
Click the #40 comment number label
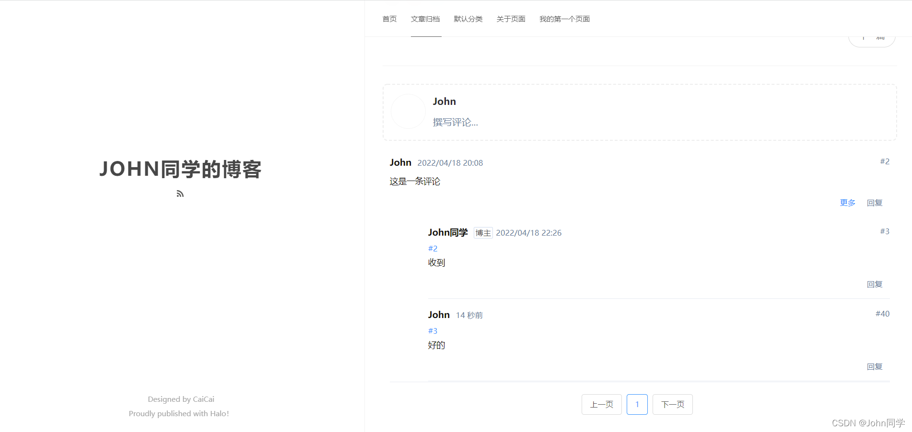tap(882, 314)
